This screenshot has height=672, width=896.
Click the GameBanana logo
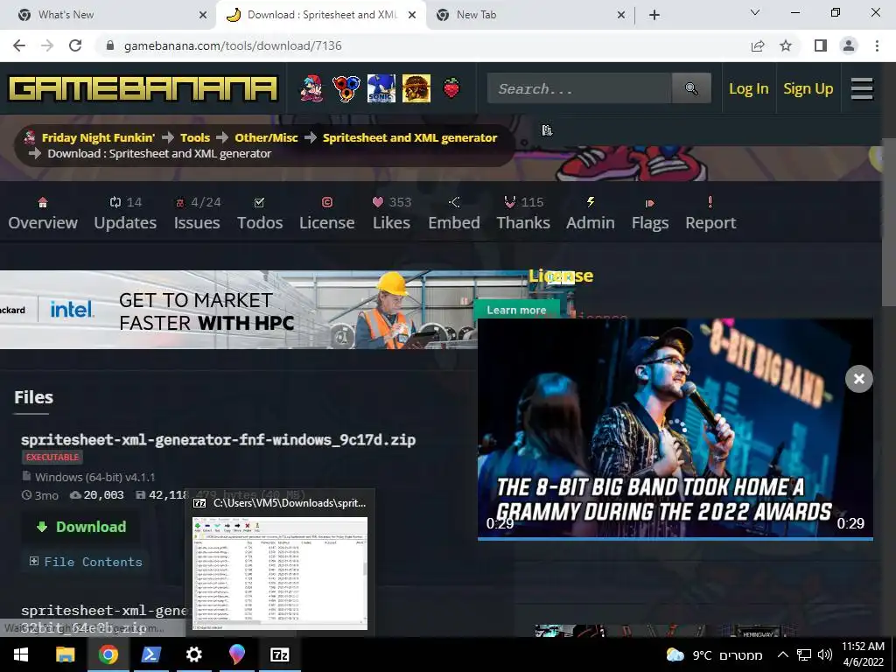coord(143,89)
